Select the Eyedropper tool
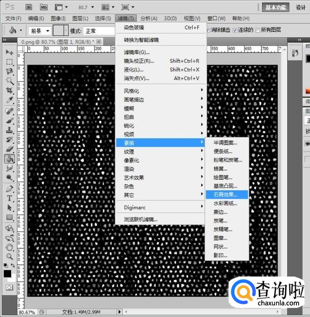Image resolution: width=310 pixels, height=317 pixels. pos(9,101)
